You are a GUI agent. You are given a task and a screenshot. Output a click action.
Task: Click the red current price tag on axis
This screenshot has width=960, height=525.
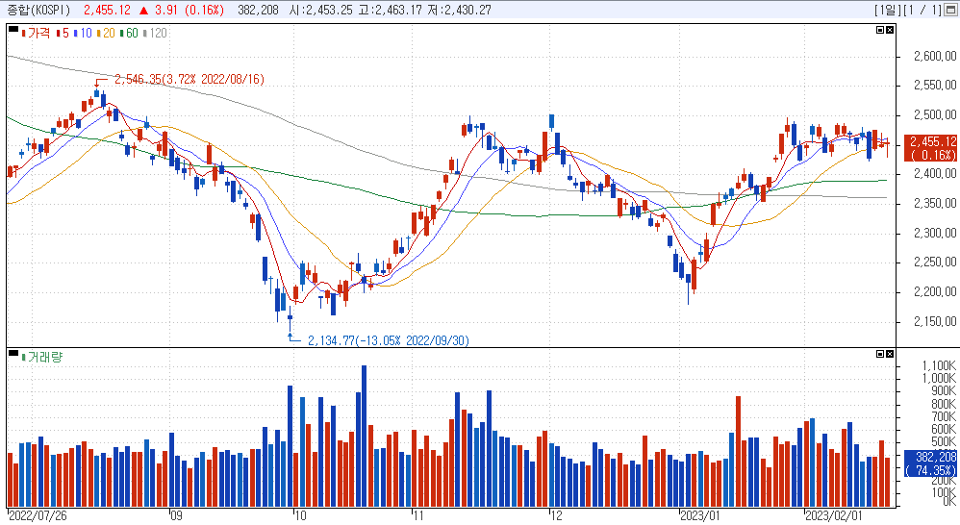pos(930,148)
